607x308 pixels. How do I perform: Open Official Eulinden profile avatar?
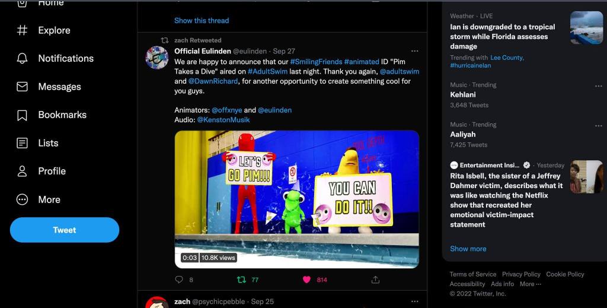pyautogui.click(x=157, y=58)
